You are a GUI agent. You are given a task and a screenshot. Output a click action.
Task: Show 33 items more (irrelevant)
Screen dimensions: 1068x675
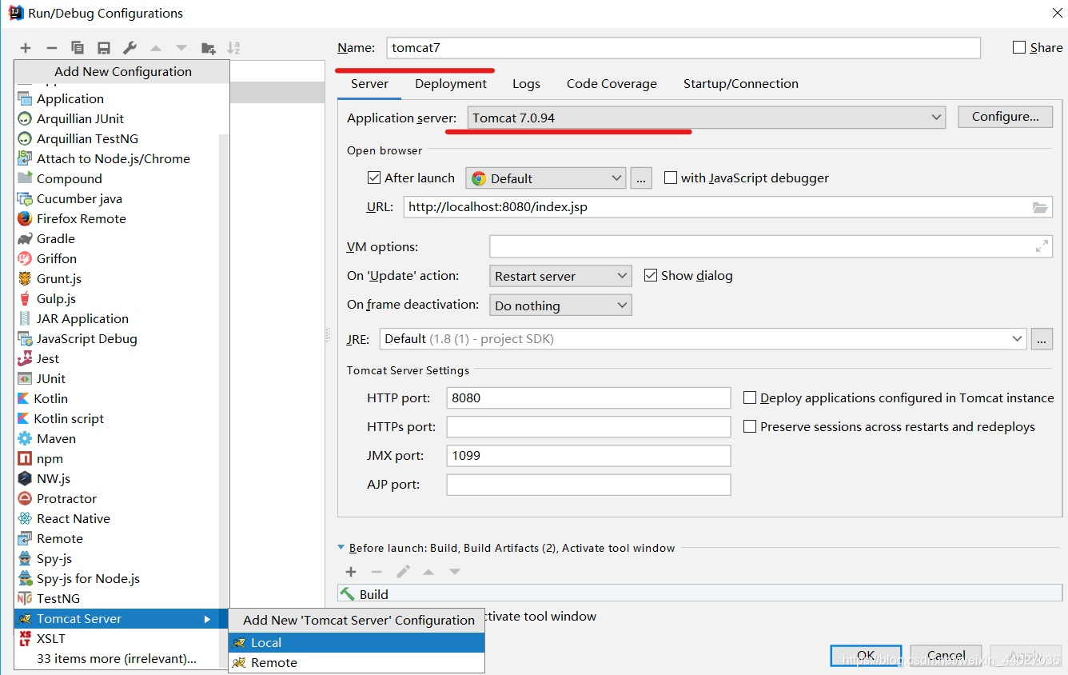(117, 659)
